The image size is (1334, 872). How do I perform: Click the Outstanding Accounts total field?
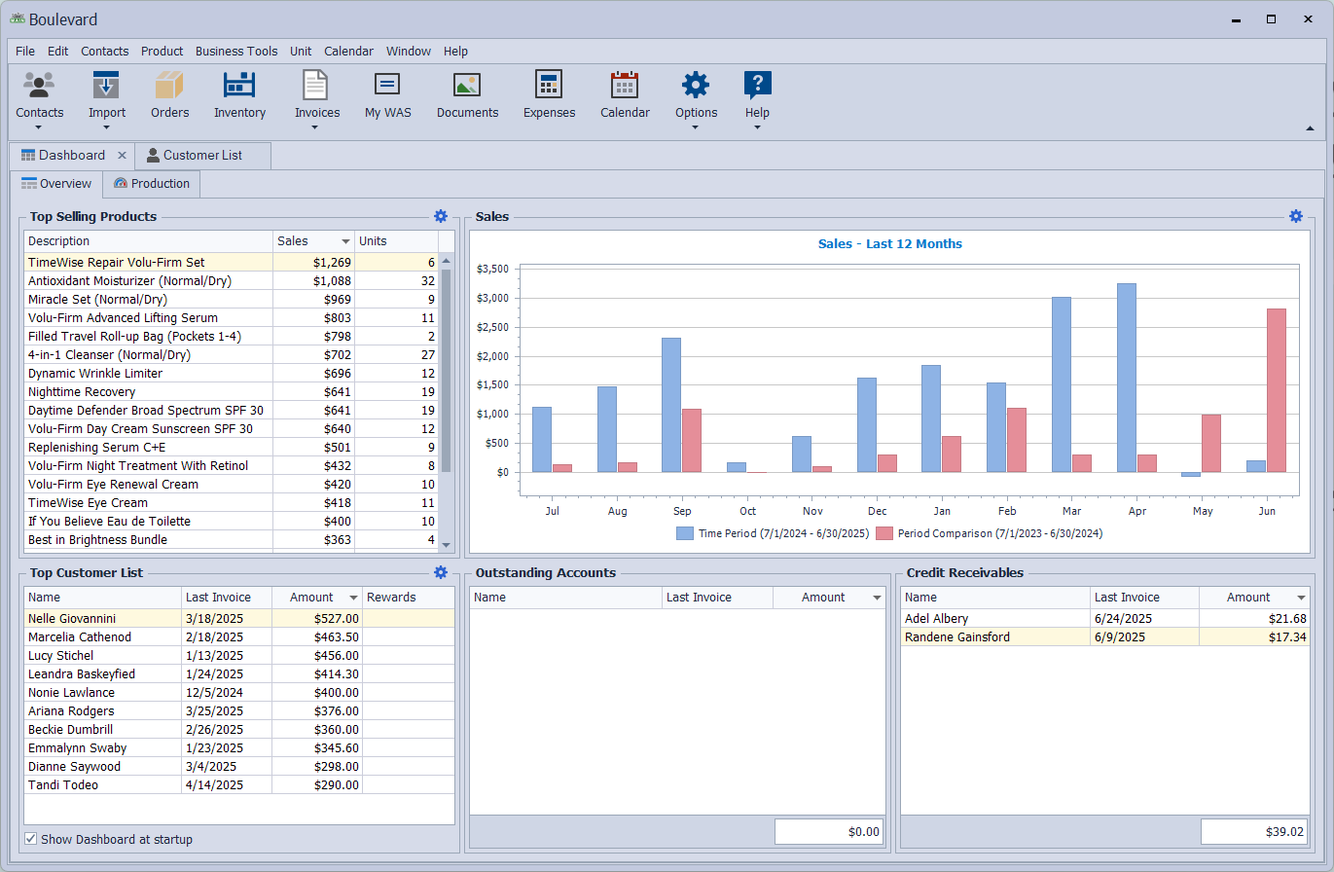(x=830, y=832)
